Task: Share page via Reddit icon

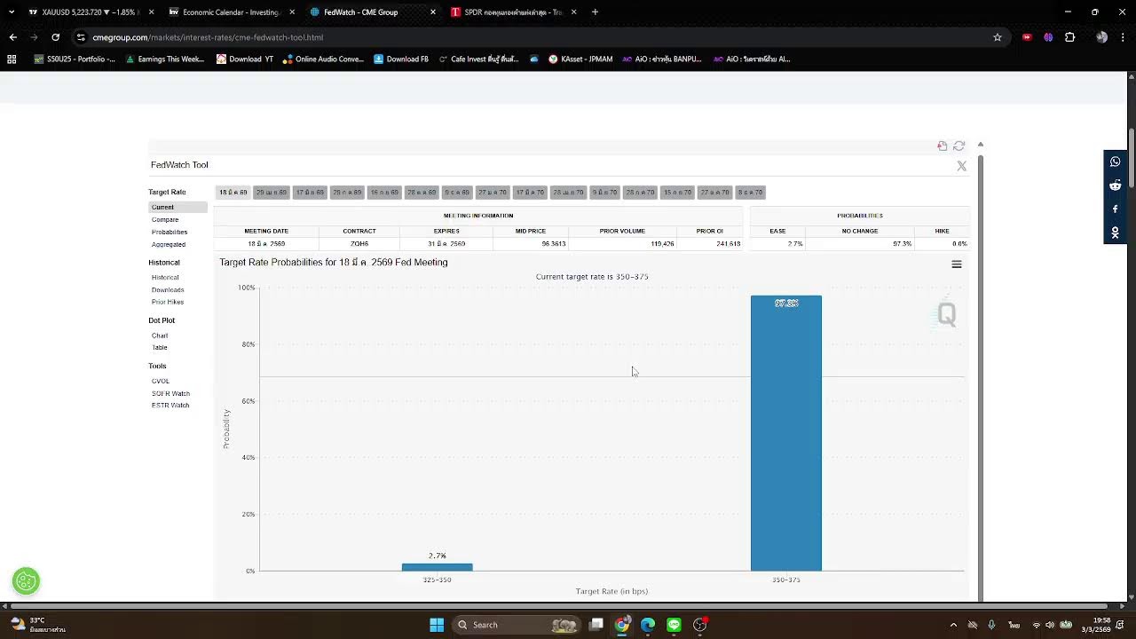Action: [1116, 185]
